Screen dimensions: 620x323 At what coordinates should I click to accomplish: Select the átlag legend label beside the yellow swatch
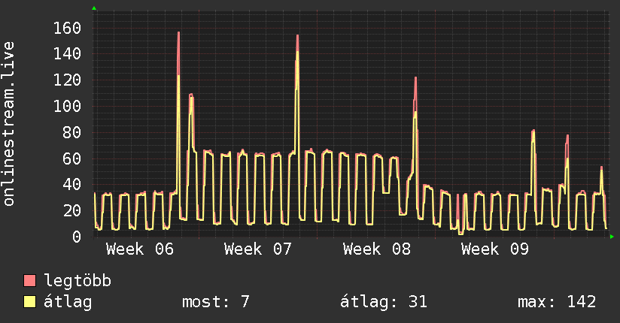click(68, 302)
